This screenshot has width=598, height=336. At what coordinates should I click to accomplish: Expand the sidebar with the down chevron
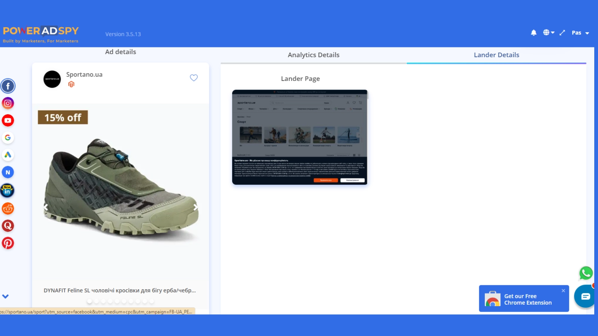click(x=5, y=296)
